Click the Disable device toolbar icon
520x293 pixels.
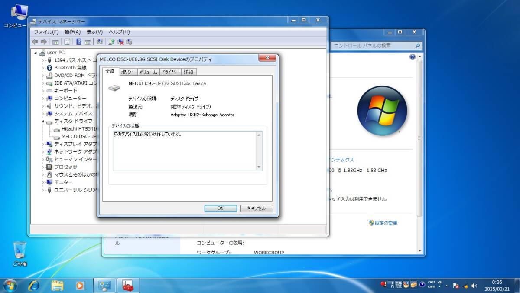coord(129,42)
